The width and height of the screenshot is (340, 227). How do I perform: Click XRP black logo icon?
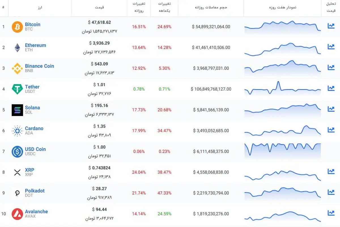pyautogui.click(x=17, y=172)
